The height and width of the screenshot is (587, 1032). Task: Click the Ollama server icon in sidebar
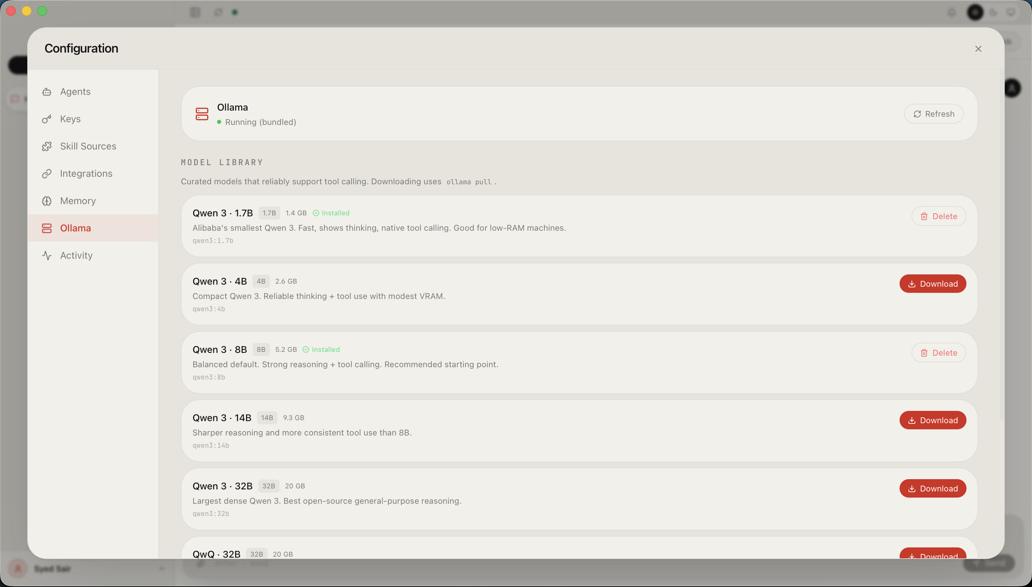pos(47,228)
